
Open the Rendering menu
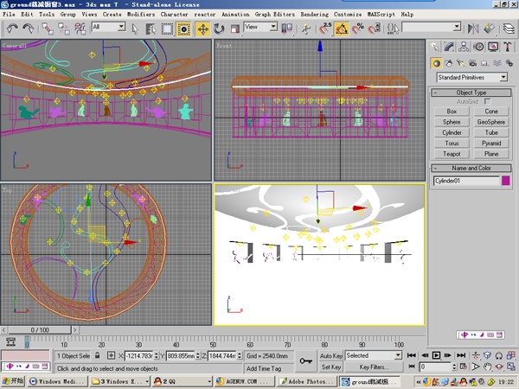[315, 14]
